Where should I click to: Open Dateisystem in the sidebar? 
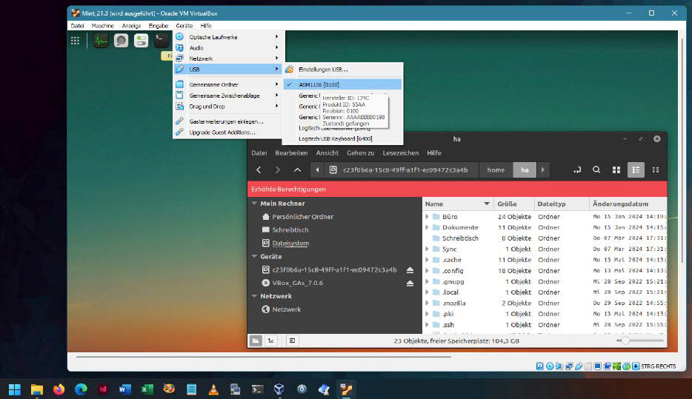(290, 243)
